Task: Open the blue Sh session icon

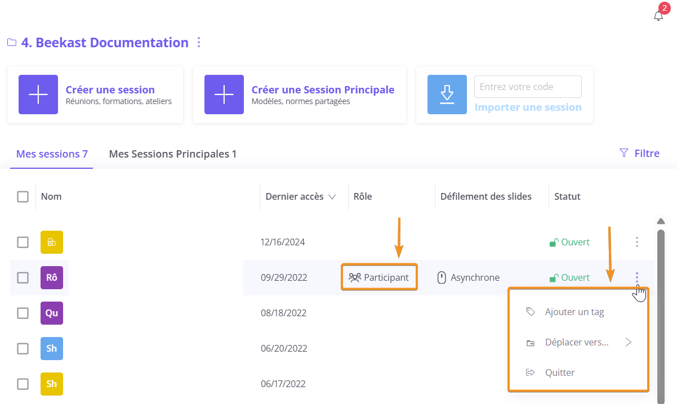Action: 52,348
